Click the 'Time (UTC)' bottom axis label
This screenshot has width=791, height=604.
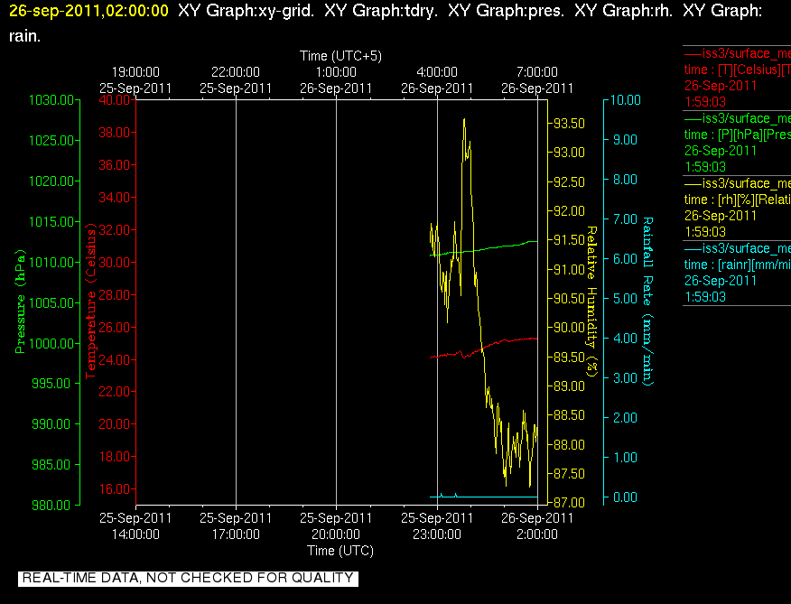point(340,551)
